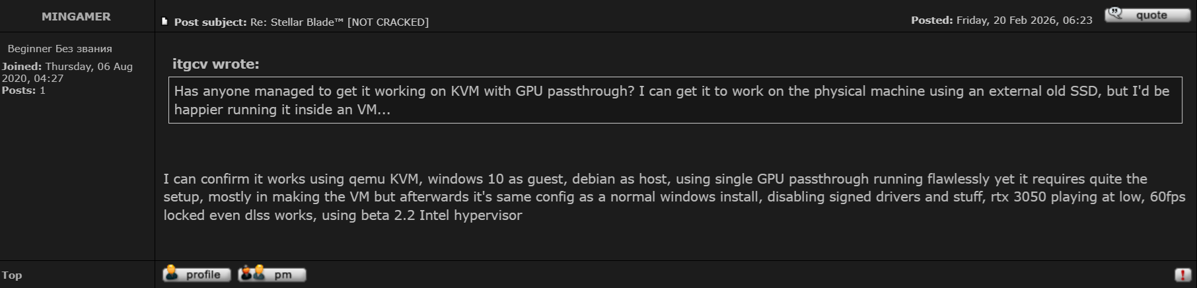Report this post with red exclamation icon
Viewport: 1197px width, 288px height.
(1182, 275)
